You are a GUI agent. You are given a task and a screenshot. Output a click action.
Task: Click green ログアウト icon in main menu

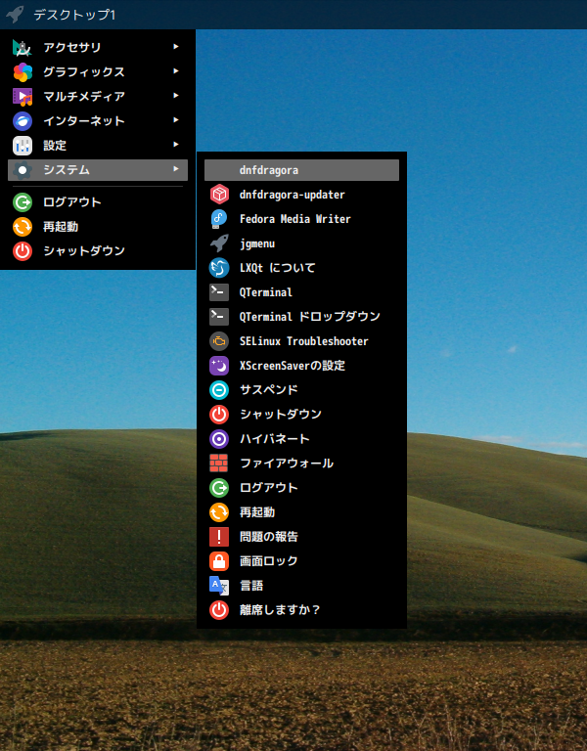tap(23, 202)
